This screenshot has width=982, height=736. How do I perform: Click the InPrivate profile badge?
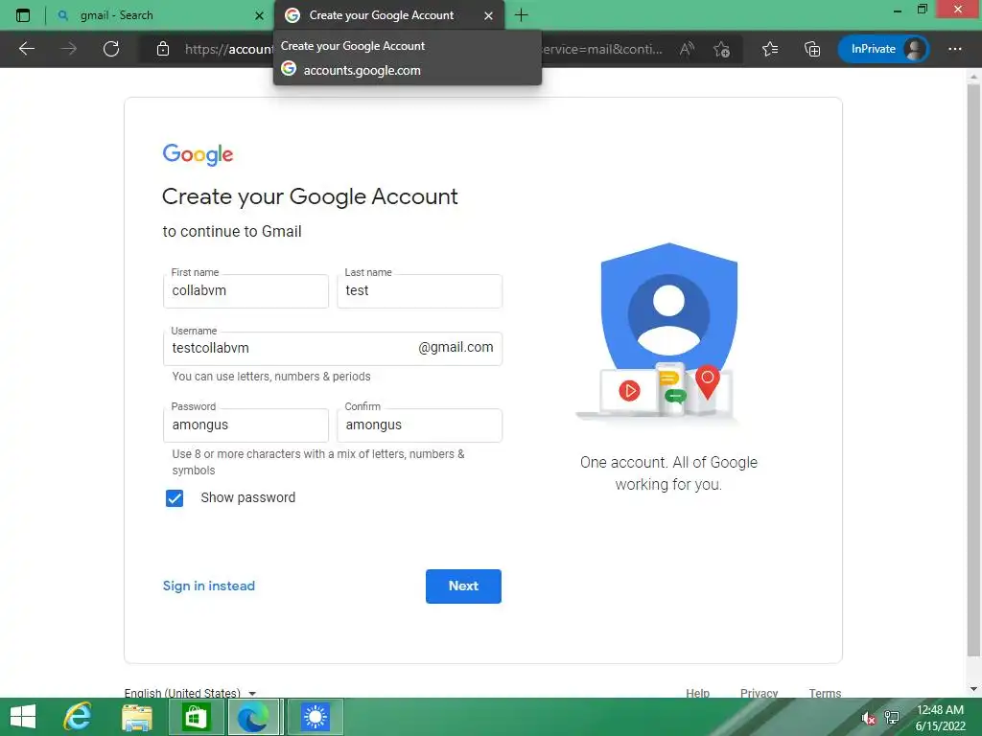click(883, 49)
